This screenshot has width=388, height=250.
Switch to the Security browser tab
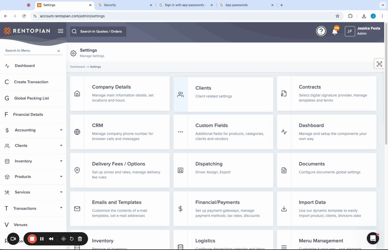pos(125,5)
